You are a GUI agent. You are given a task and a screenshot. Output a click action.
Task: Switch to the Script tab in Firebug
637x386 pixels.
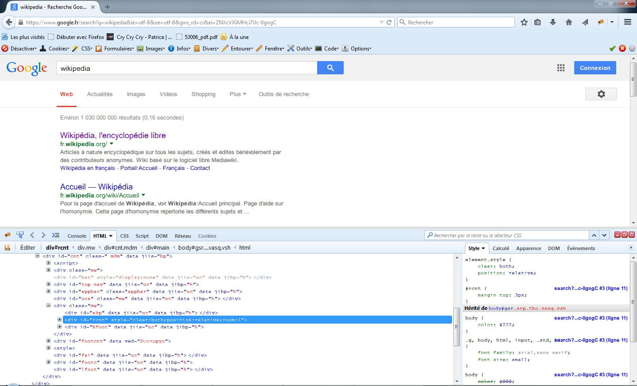[x=142, y=236]
